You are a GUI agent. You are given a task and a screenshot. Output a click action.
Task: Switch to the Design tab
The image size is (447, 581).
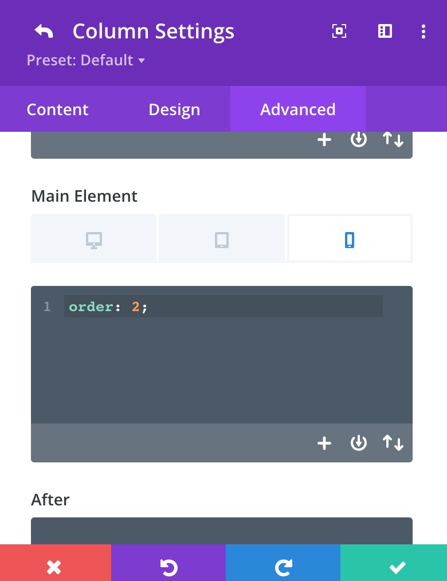(174, 109)
